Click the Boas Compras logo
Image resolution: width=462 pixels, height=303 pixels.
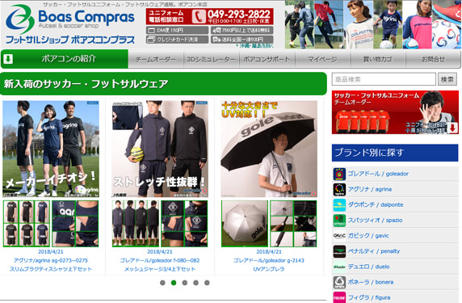(x=70, y=24)
